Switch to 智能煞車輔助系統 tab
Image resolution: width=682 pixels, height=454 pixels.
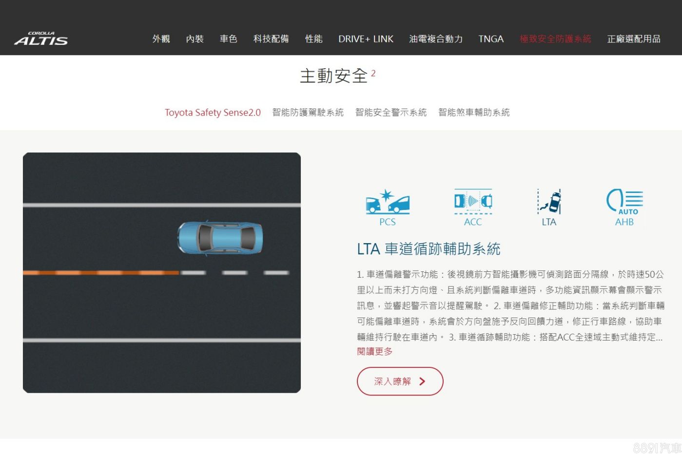click(474, 113)
